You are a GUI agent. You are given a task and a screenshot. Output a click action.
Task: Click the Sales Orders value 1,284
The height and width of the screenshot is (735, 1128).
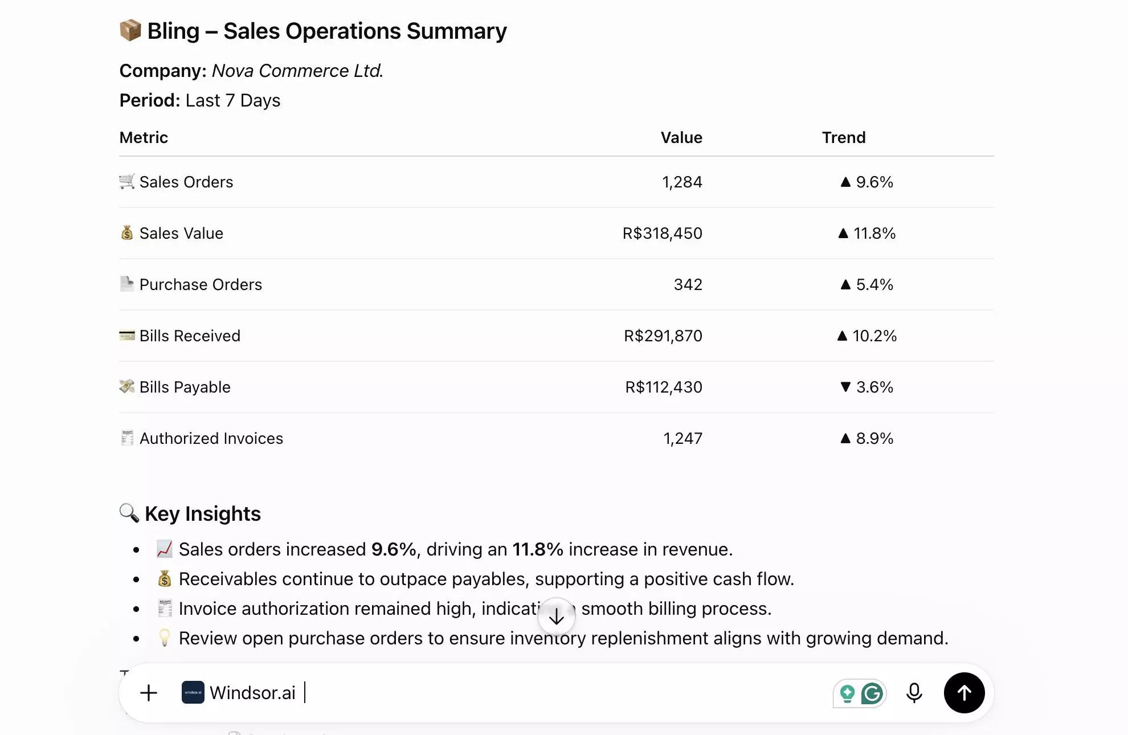click(682, 182)
